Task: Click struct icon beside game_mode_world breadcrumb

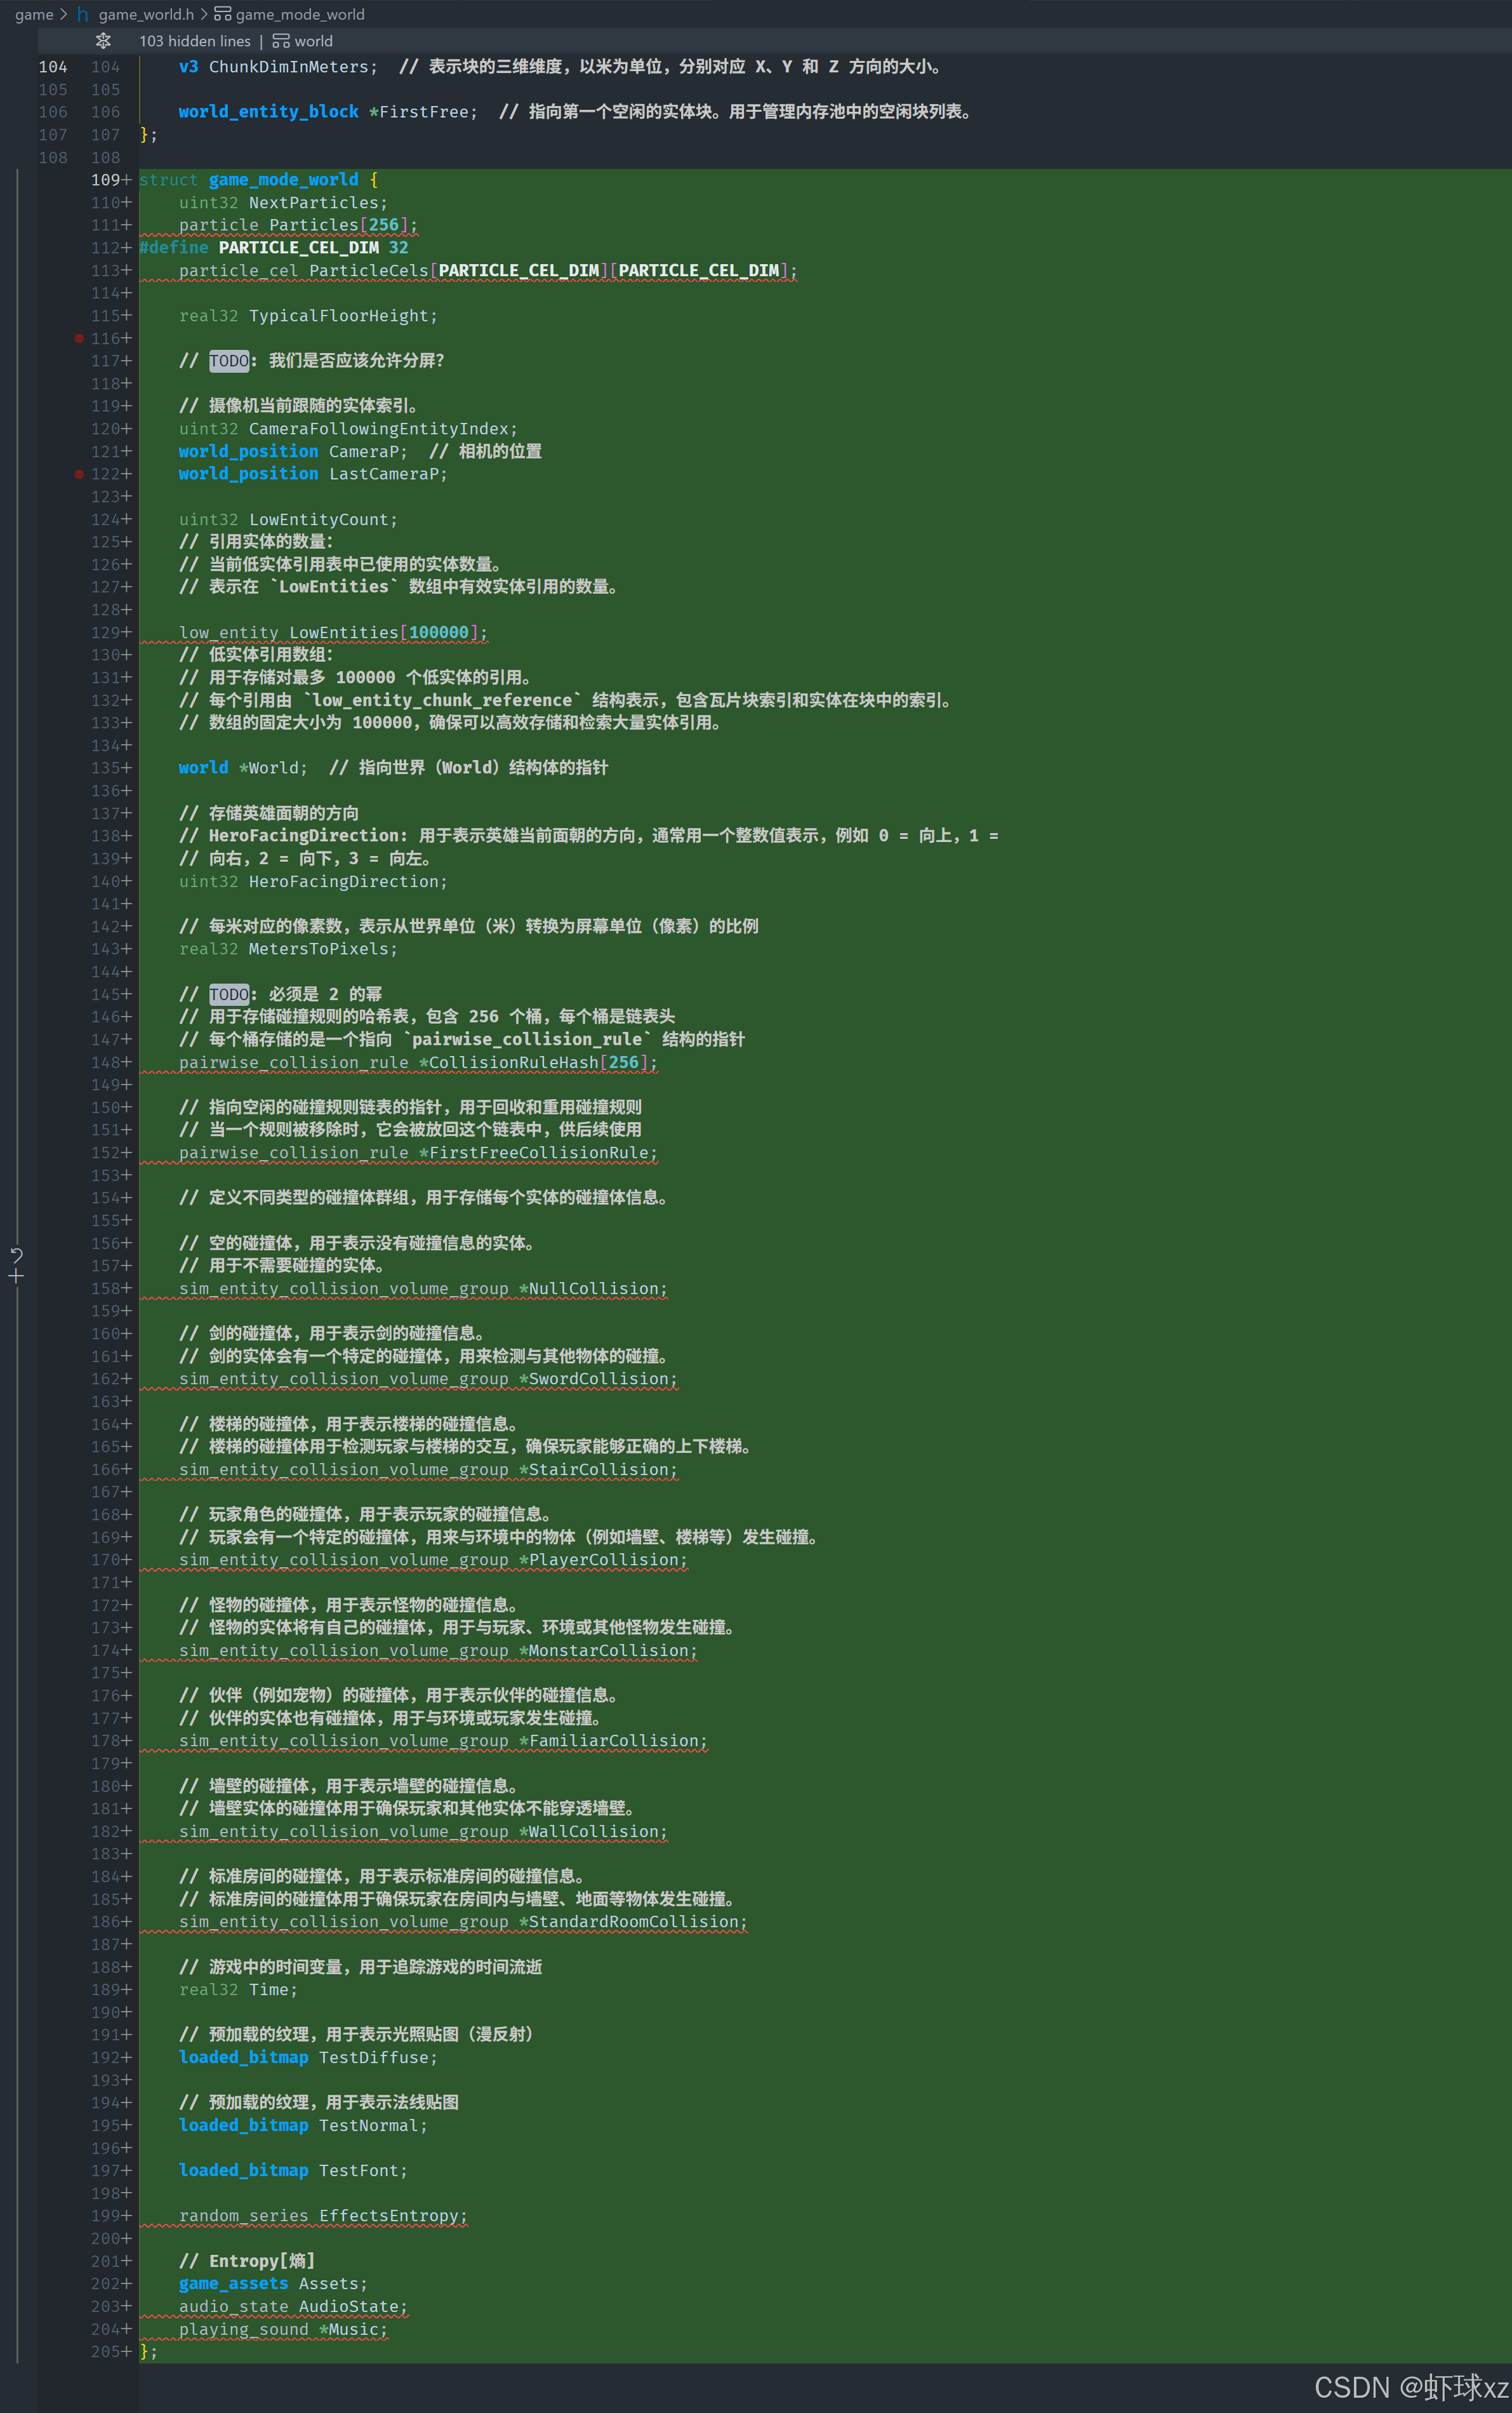Action: pos(222,14)
